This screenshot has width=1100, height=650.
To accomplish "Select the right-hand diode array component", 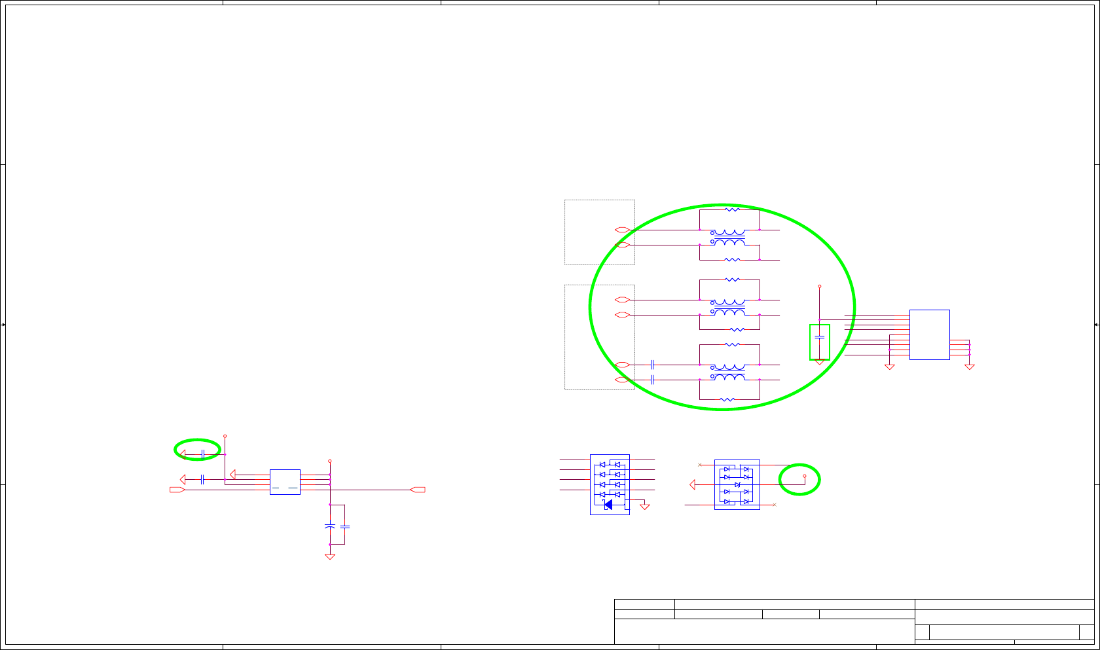I will click(x=737, y=484).
